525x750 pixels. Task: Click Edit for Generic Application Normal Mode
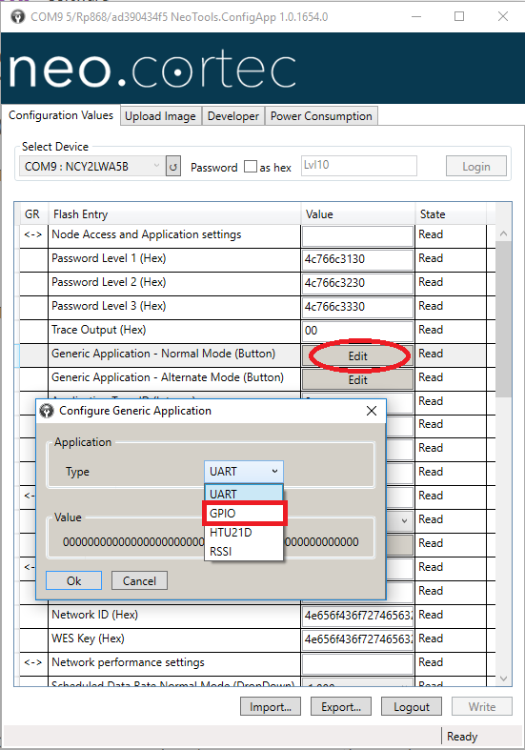point(357,355)
